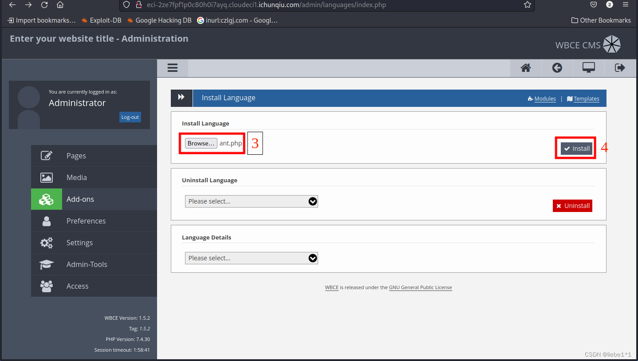Click the Add-ons cubes icon
Image resolution: width=638 pixels, height=361 pixels.
[47, 199]
